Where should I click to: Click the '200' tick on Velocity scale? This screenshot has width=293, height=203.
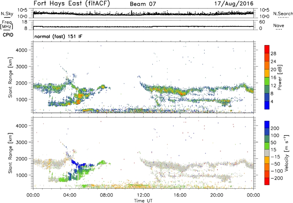[x=275, y=128]
